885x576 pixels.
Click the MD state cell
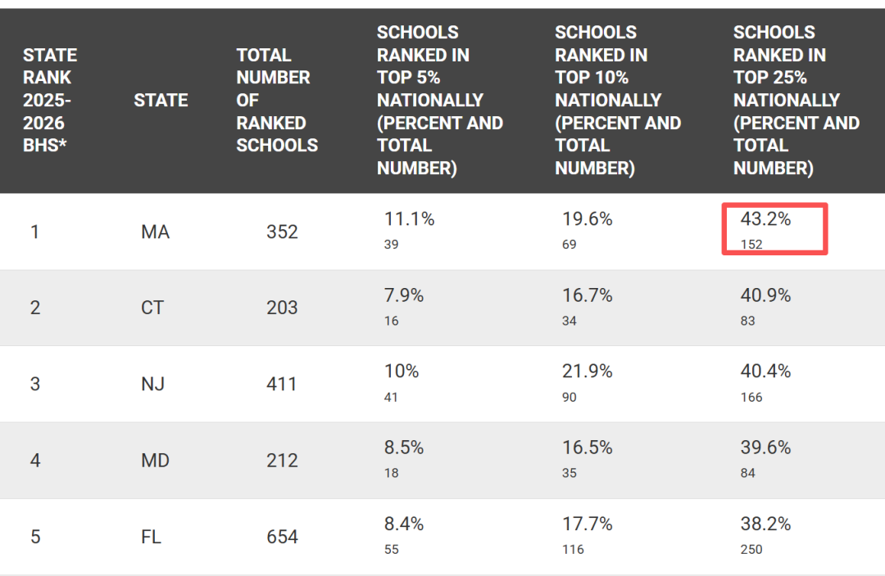155,461
